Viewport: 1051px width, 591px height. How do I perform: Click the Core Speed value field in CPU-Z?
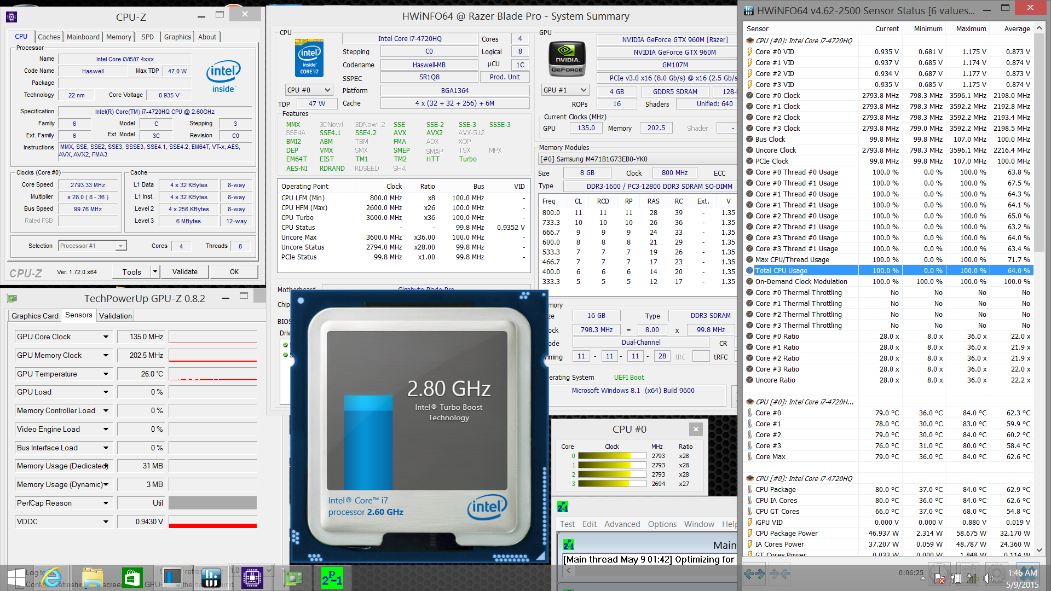click(88, 185)
